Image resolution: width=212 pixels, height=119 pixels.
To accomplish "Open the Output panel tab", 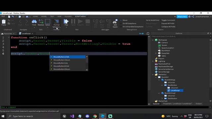I will click(x=198, y=103).
